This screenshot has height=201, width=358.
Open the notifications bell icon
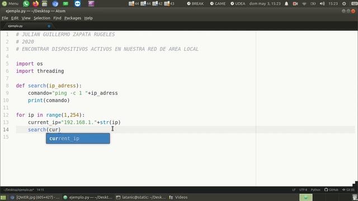pyautogui.click(x=286, y=3)
